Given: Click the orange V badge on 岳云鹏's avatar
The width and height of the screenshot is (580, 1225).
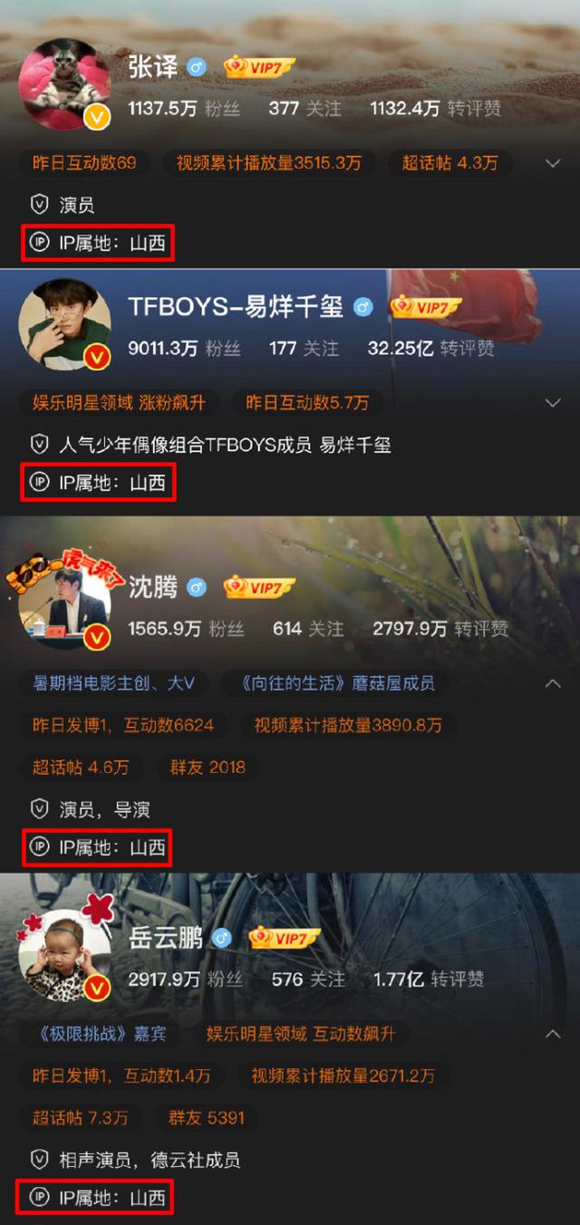Looking at the screenshot, I should pos(97,988).
